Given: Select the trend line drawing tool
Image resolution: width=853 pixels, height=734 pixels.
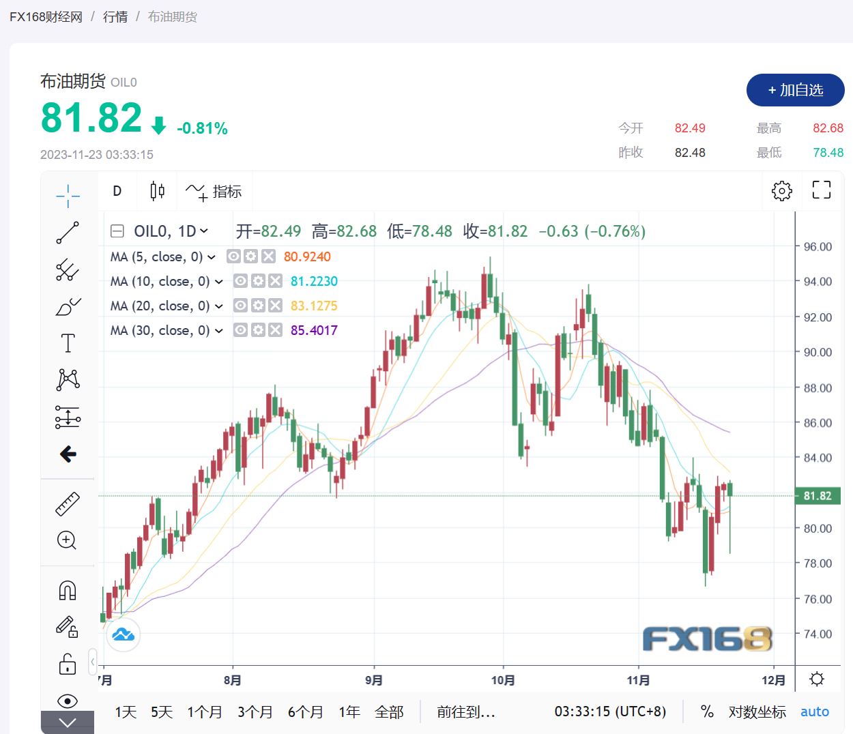Looking at the screenshot, I should click(x=68, y=233).
